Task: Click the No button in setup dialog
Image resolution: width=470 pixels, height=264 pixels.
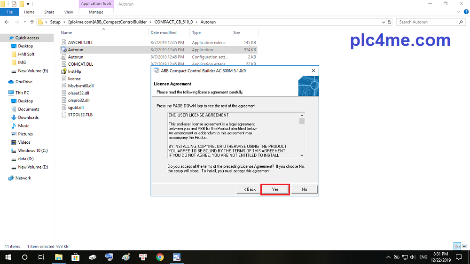Action: (x=304, y=189)
